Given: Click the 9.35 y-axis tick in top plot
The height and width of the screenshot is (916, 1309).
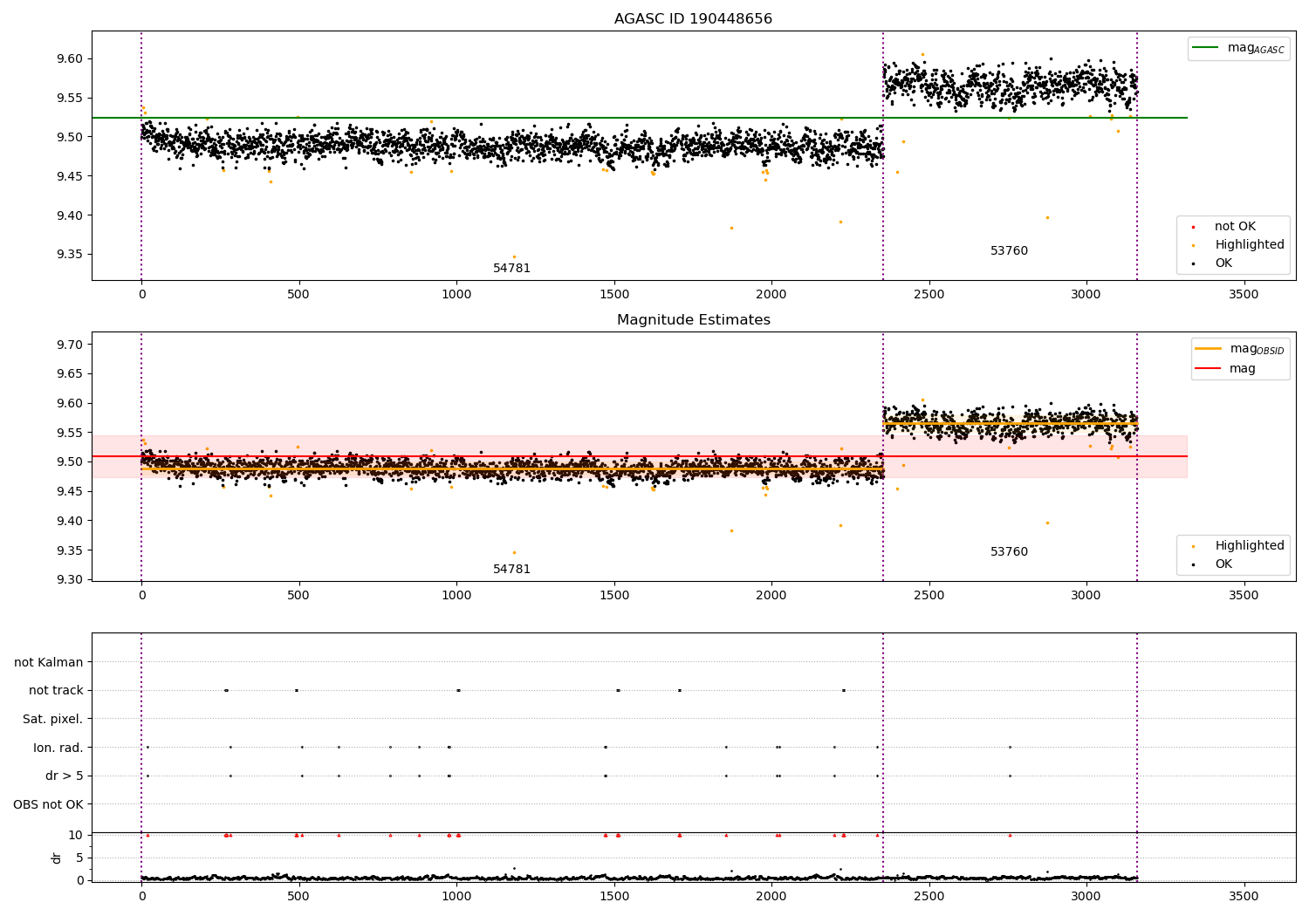Looking at the screenshot, I should (x=71, y=256).
